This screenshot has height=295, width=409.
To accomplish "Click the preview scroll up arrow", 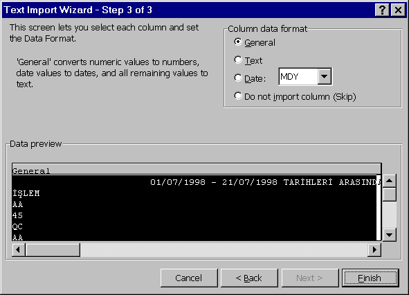I will click(389, 181).
